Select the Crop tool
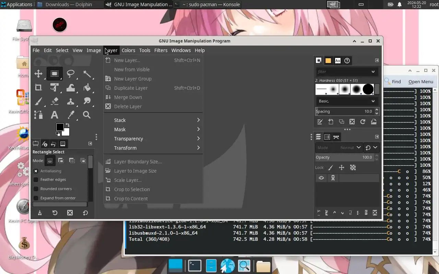This screenshot has width=439, height=274. tap(38, 87)
